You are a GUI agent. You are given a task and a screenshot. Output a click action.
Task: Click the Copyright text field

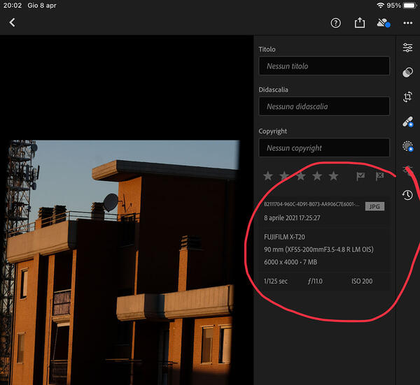tap(323, 147)
